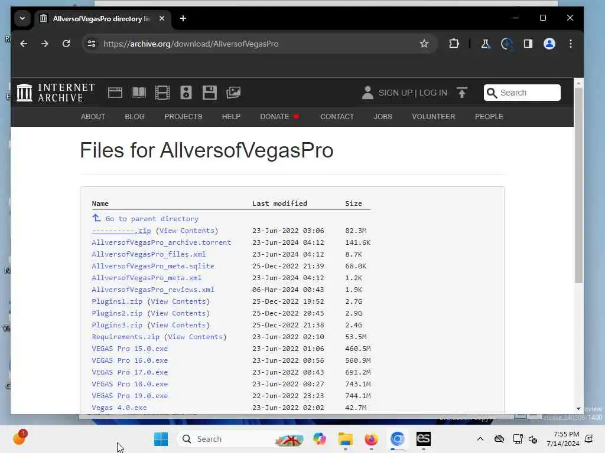Viewport: 605px width, 453px height.
Task: Open File Explorer from taskbar
Action: pos(345,439)
